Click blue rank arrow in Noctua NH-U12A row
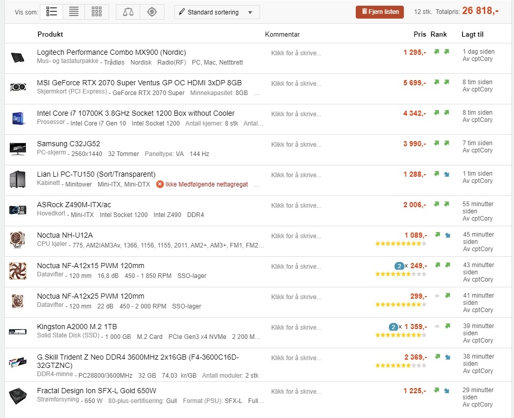The image size is (514, 418). [447, 235]
